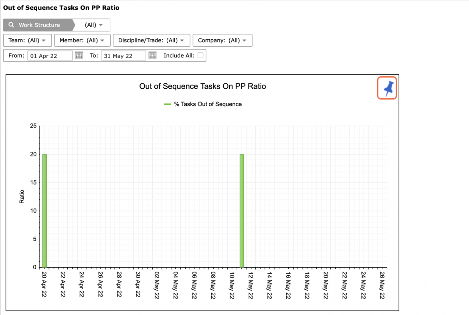Image resolution: width=469 pixels, height=315 pixels.
Task: Click the 02 May 22 axis label
Action: [156, 285]
